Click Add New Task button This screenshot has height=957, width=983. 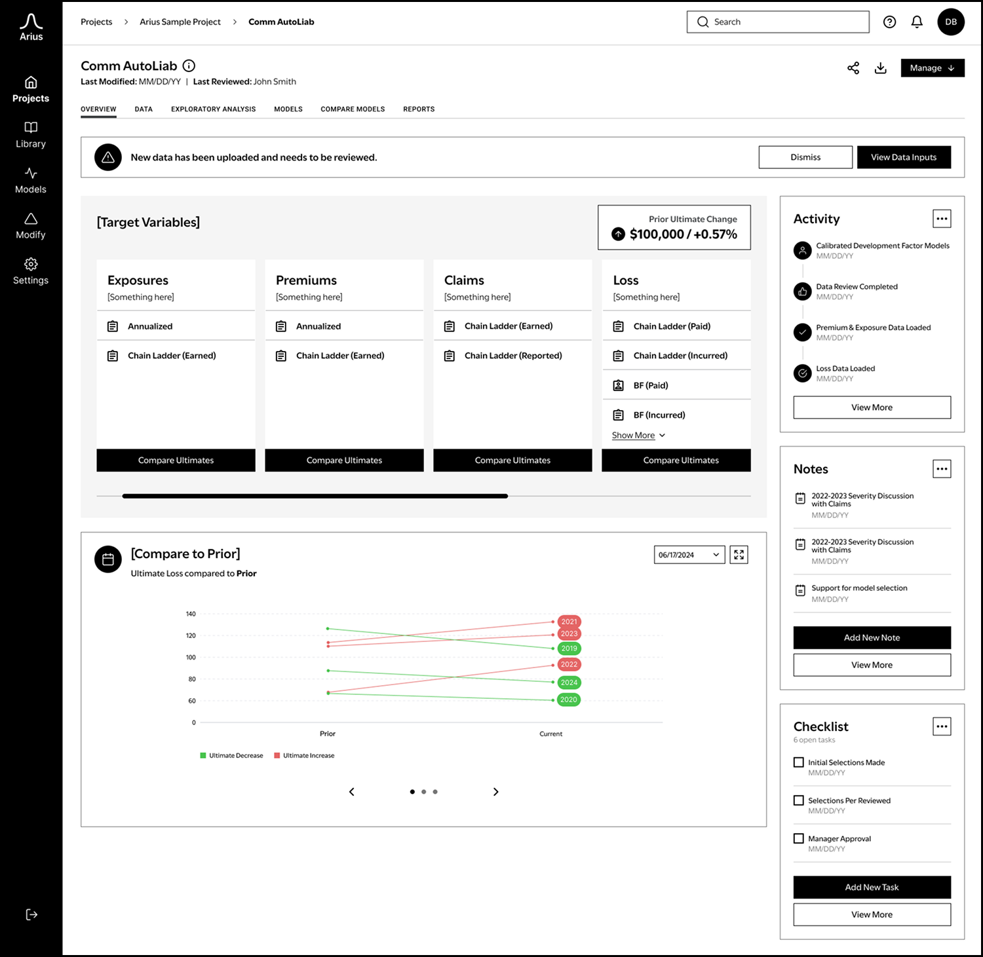[x=872, y=888]
